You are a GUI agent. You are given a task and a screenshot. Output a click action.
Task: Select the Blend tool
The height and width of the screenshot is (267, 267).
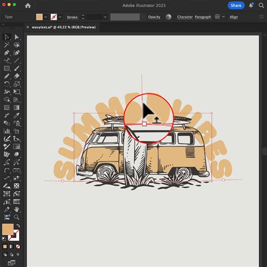(x=7, y=123)
